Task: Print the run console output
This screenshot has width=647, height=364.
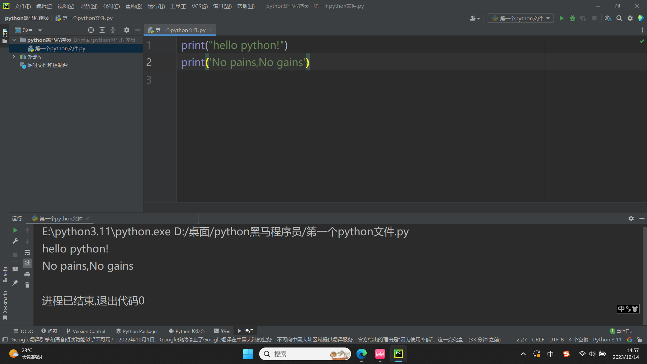Action: [27, 274]
